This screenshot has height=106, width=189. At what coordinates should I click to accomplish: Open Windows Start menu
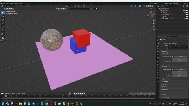3,104
